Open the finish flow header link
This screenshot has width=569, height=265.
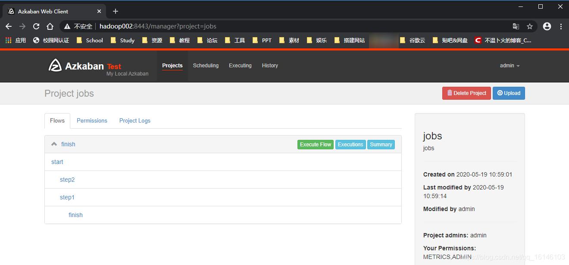[68, 144]
